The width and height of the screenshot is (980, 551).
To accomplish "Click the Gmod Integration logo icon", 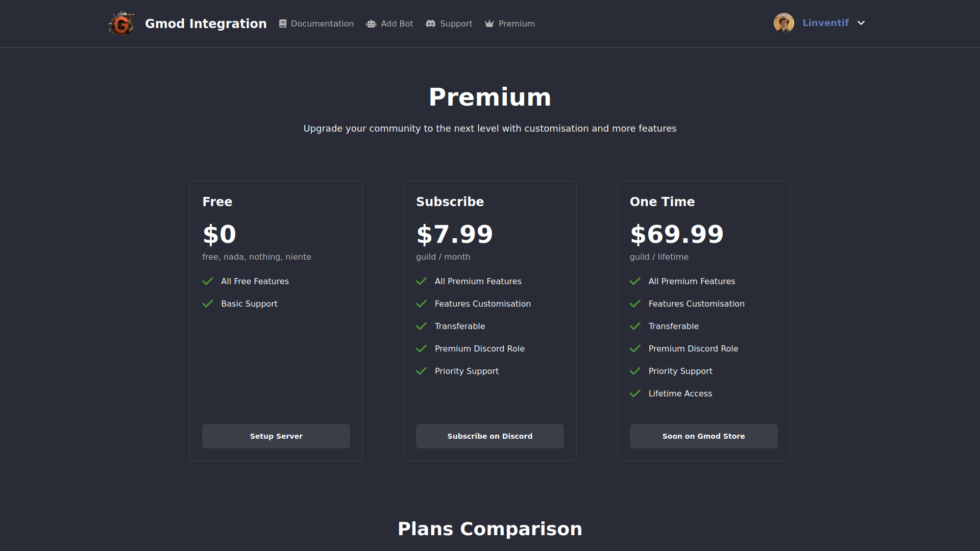I will [121, 23].
